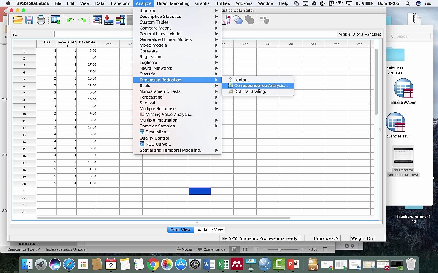Launch Microsoft Excel from the dock

pos(223,264)
